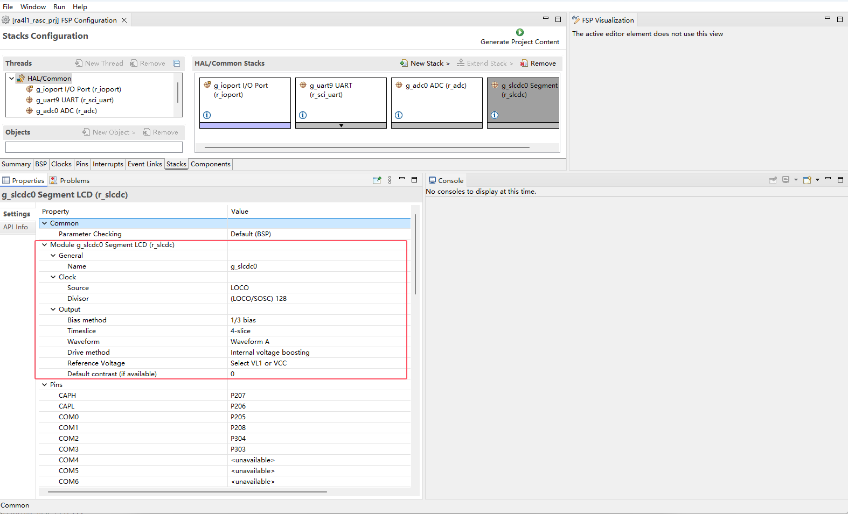
Task: Click the Objects list field
Action: 94,147
